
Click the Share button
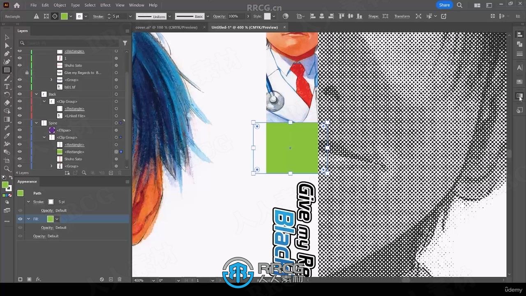444,5
